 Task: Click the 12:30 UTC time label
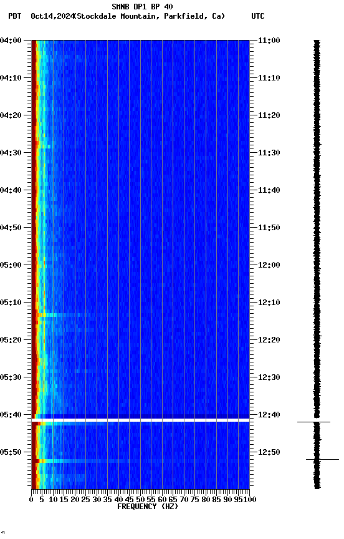[x=269, y=377]
